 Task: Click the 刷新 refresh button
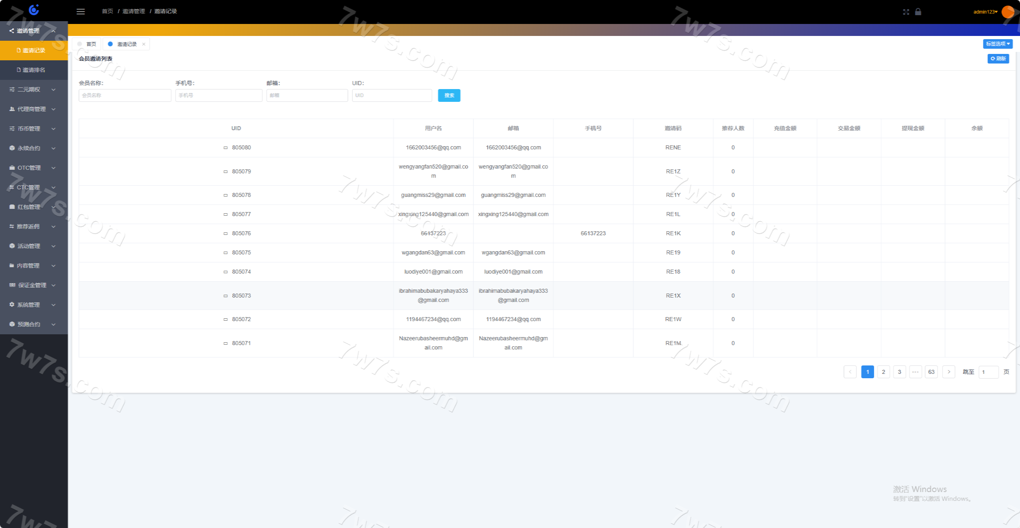tap(998, 59)
